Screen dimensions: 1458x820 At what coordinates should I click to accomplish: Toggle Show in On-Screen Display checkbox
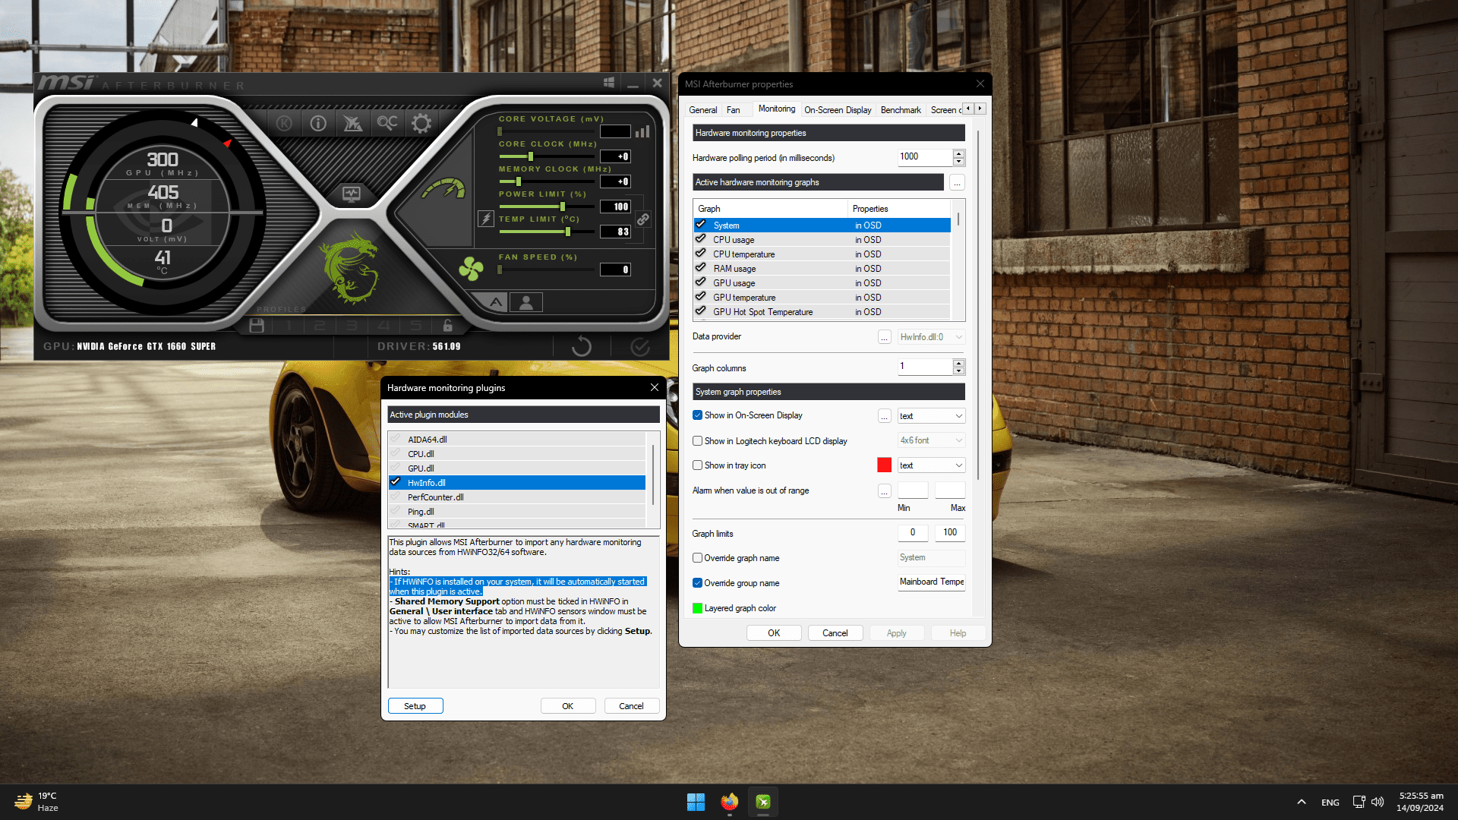pos(697,415)
